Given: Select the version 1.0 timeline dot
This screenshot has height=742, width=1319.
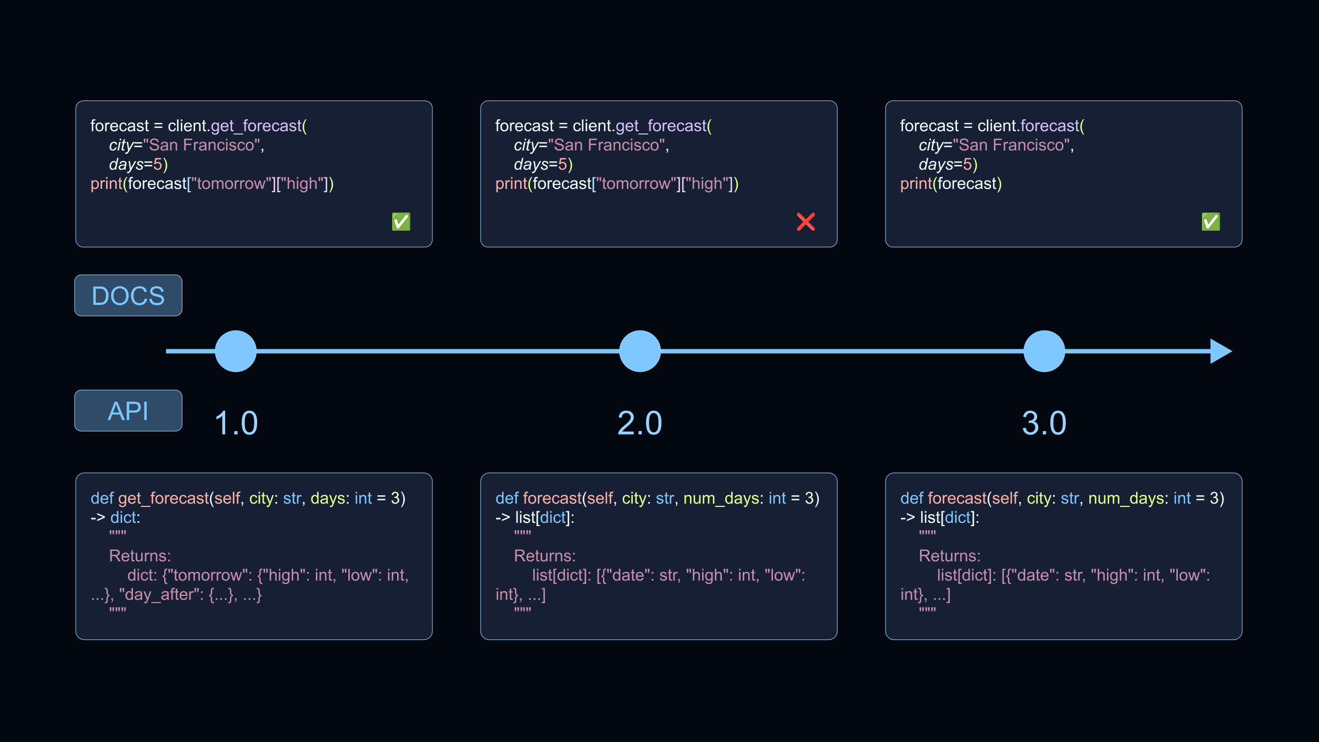Looking at the screenshot, I should coord(236,352).
